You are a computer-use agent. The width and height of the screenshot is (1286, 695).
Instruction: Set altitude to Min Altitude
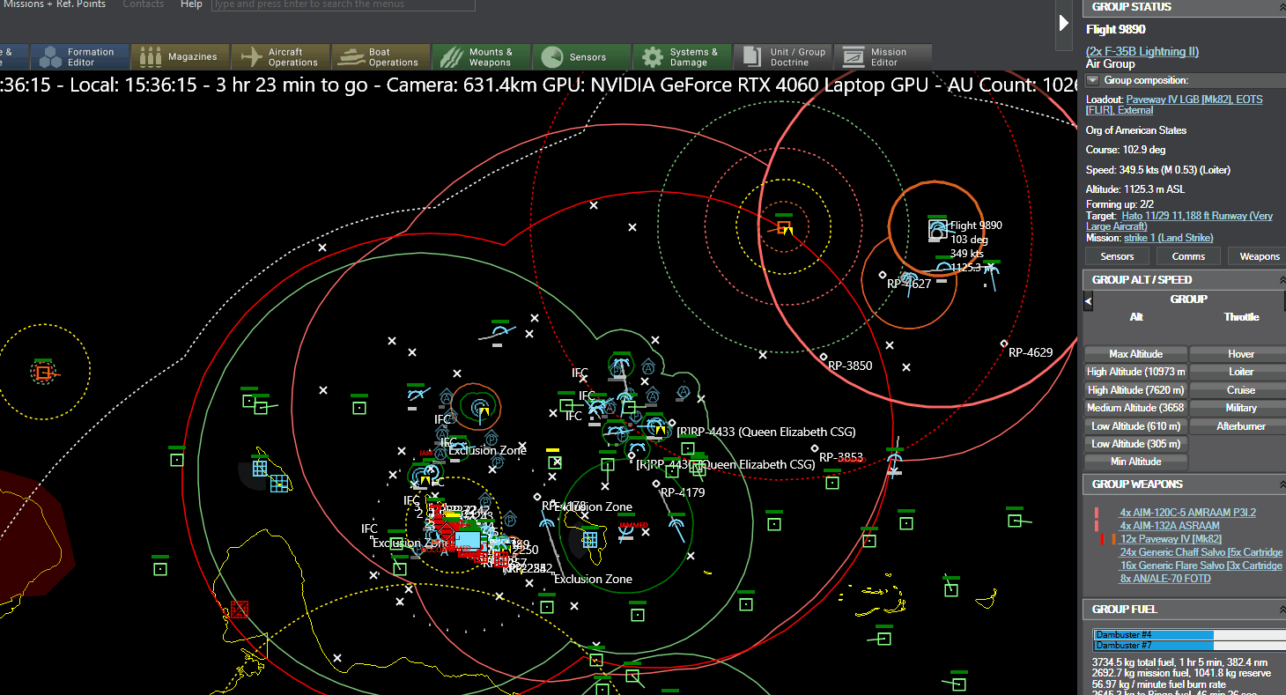coord(1135,462)
